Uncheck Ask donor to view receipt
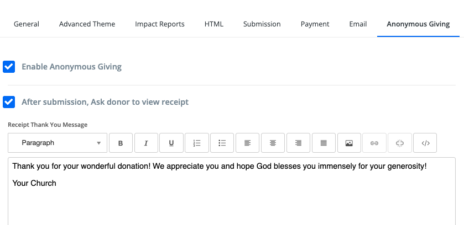This screenshot has width=464, height=225. 9,102
